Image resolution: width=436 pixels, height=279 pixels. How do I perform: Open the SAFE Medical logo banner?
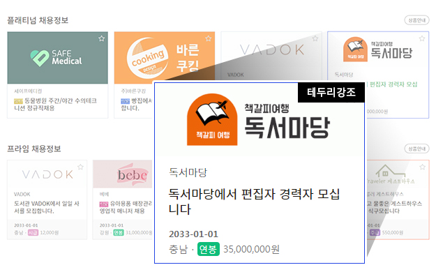[58, 58]
